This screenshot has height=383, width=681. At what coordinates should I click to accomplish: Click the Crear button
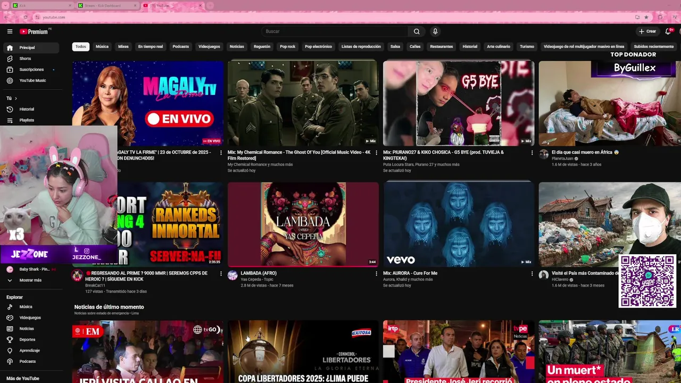pos(647,31)
